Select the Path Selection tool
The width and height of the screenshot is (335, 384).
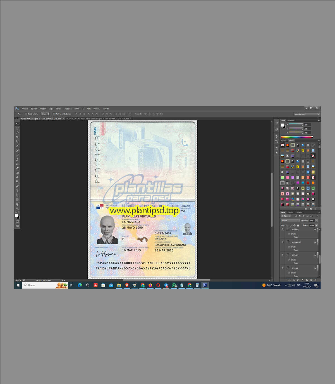click(x=17, y=195)
